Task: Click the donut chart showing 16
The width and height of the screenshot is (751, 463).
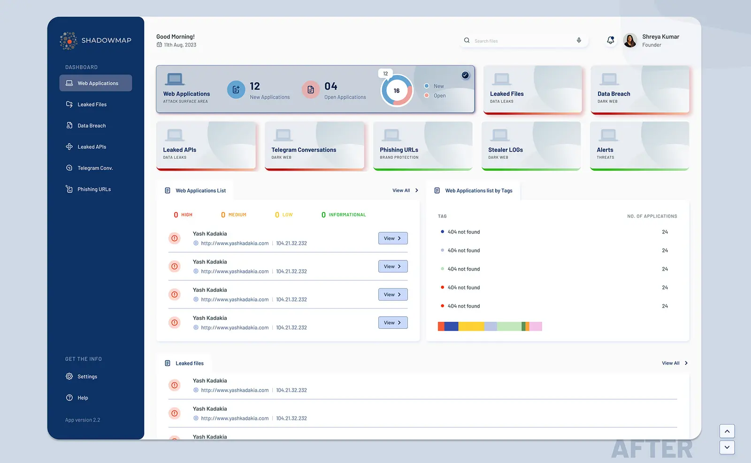Action: pos(397,91)
